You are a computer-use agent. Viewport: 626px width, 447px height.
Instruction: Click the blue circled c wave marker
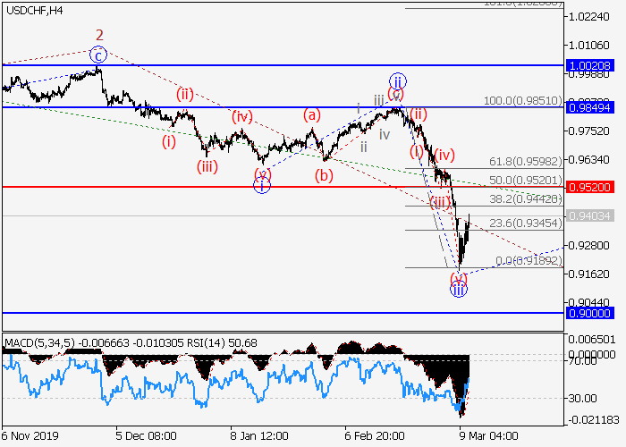pos(99,55)
